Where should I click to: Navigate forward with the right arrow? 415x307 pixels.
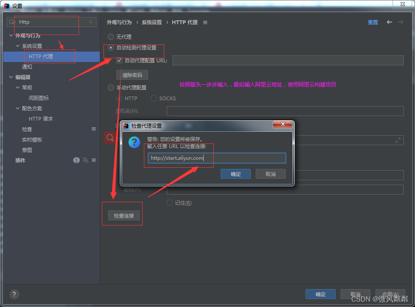[x=401, y=22]
